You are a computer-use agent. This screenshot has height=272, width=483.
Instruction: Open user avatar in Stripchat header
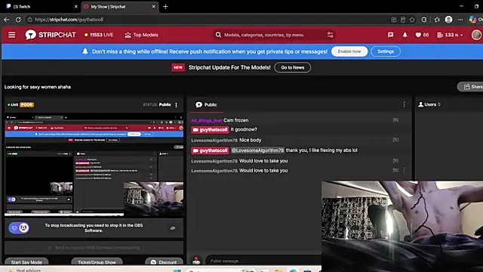click(476, 35)
